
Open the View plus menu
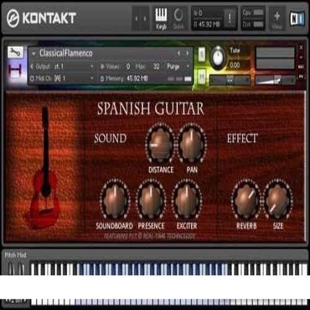(277, 19)
